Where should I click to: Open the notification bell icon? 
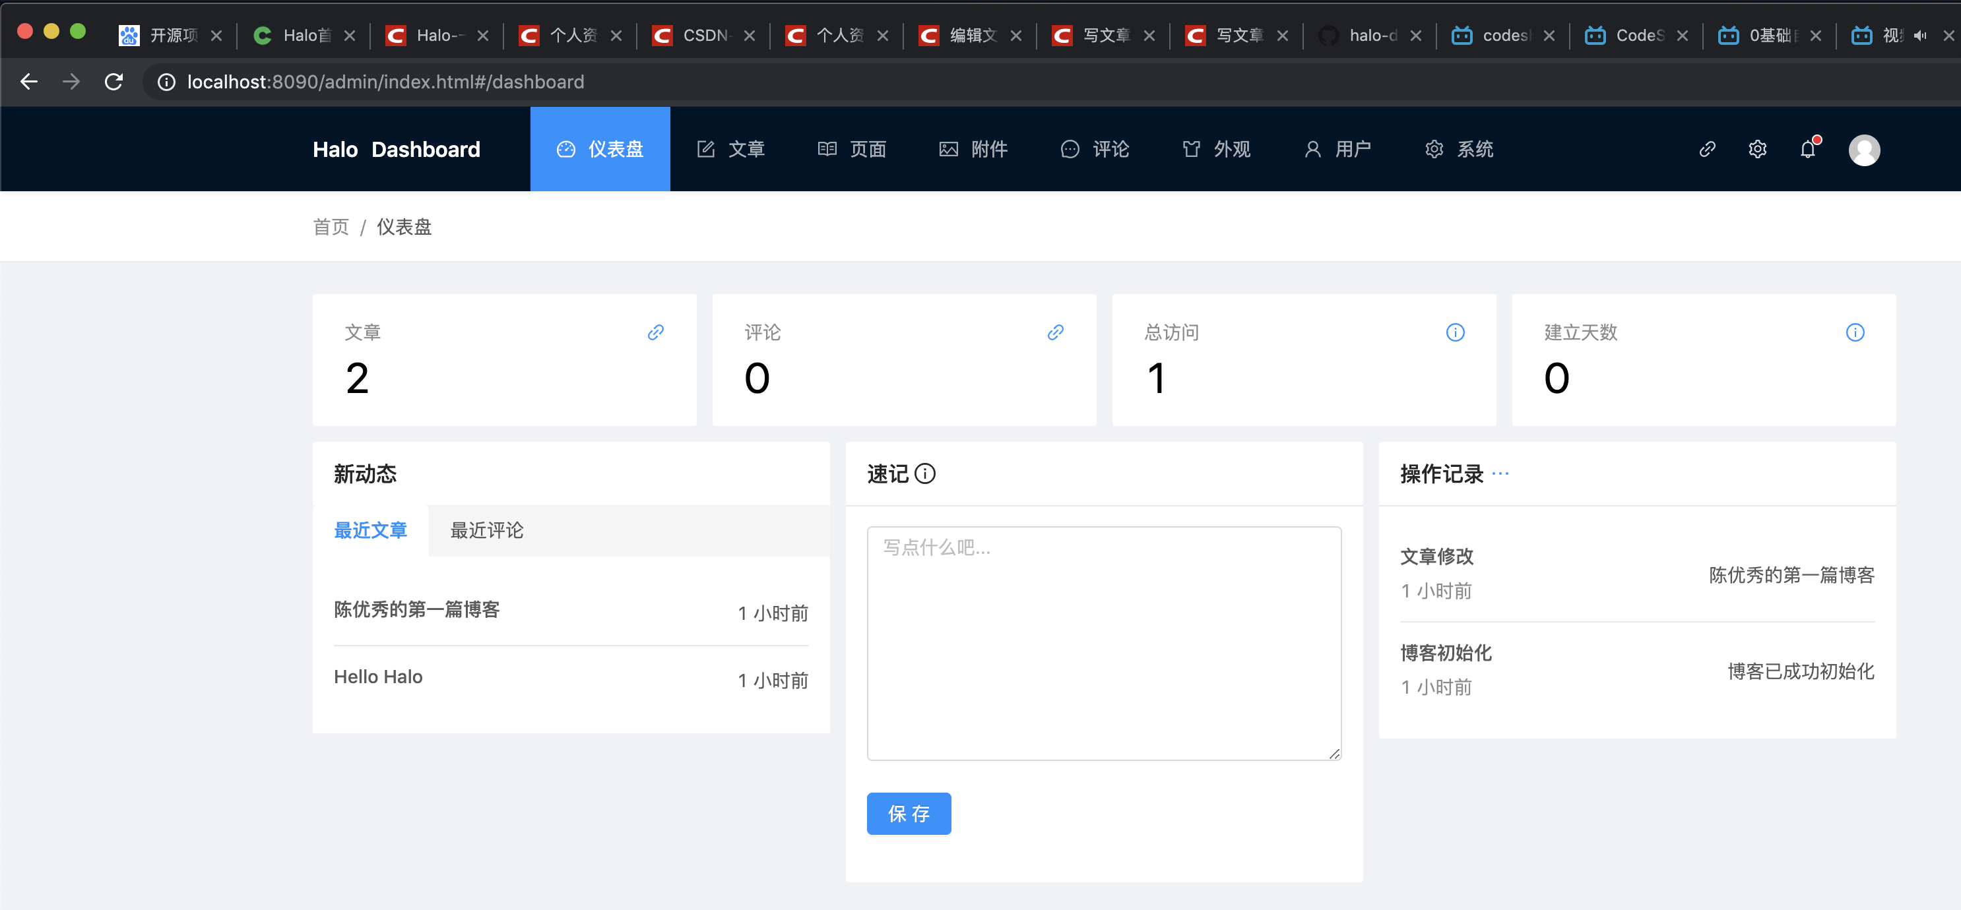point(1808,149)
